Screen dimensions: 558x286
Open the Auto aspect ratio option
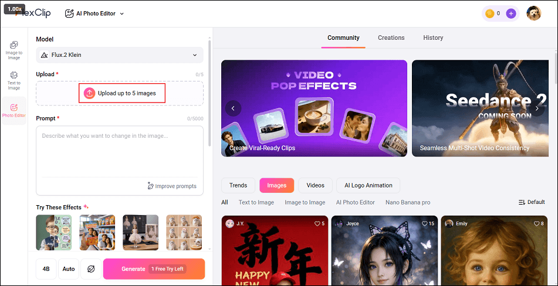(x=69, y=269)
